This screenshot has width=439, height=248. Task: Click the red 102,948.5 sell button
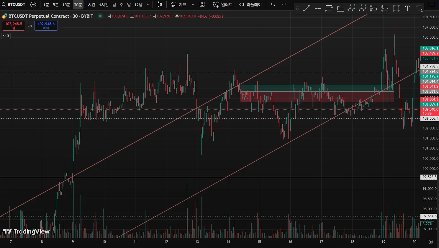(x=14, y=26)
